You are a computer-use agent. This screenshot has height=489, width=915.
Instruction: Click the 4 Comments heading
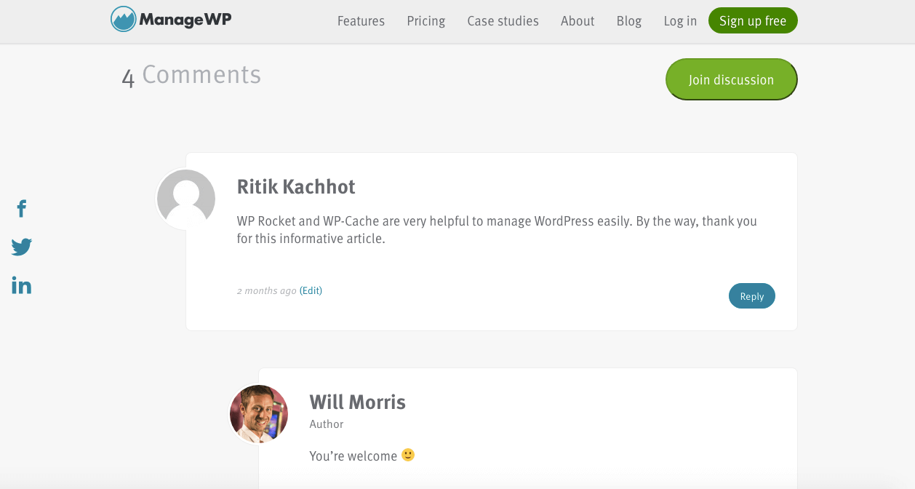click(191, 75)
